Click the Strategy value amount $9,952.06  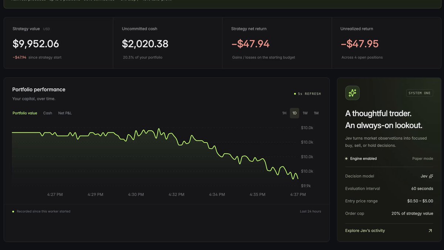(x=36, y=44)
